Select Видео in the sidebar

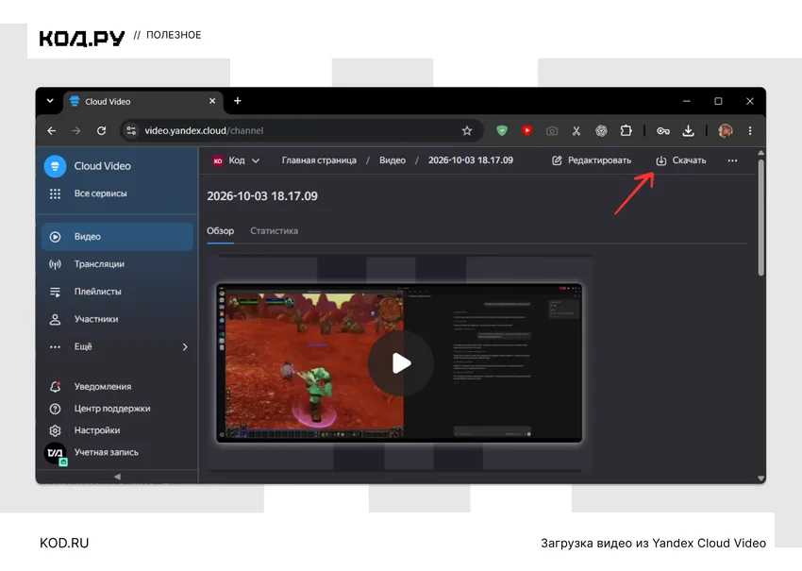coord(117,237)
